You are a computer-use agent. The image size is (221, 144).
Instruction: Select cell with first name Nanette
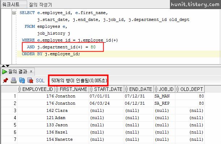[72, 140]
